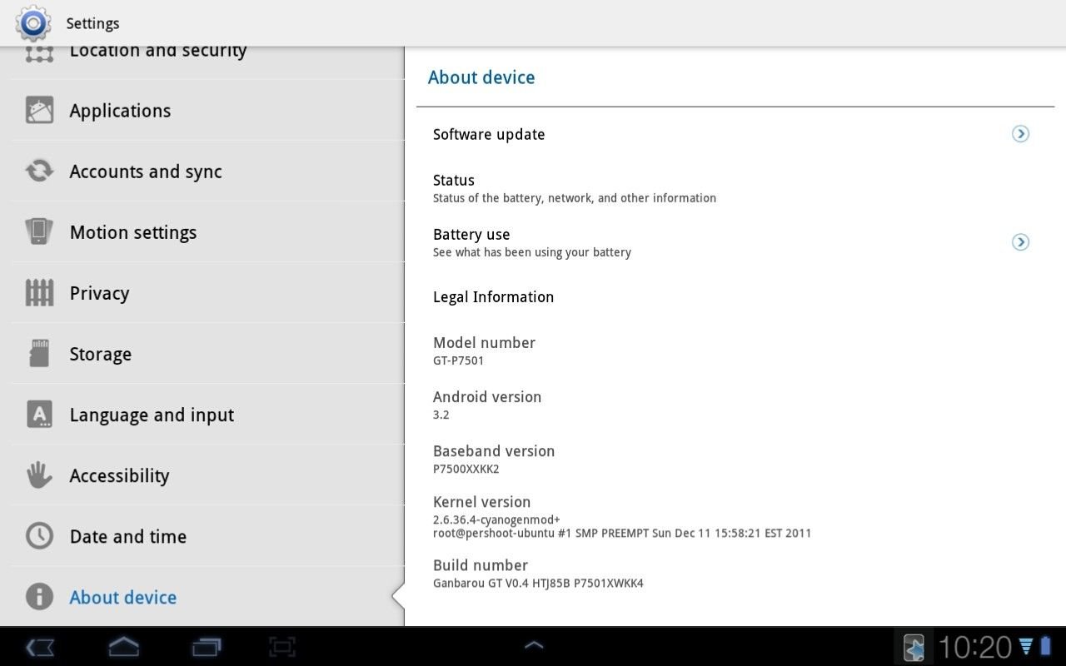Tap the Accessibility hand icon

point(39,475)
